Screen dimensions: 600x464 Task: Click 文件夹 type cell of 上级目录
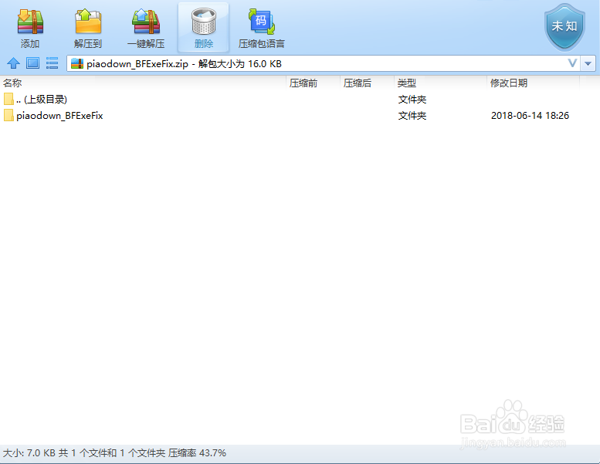[412, 100]
